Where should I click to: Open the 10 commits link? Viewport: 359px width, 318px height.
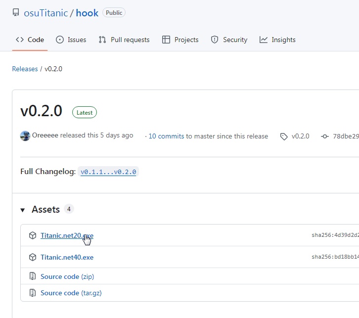click(x=166, y=136)
